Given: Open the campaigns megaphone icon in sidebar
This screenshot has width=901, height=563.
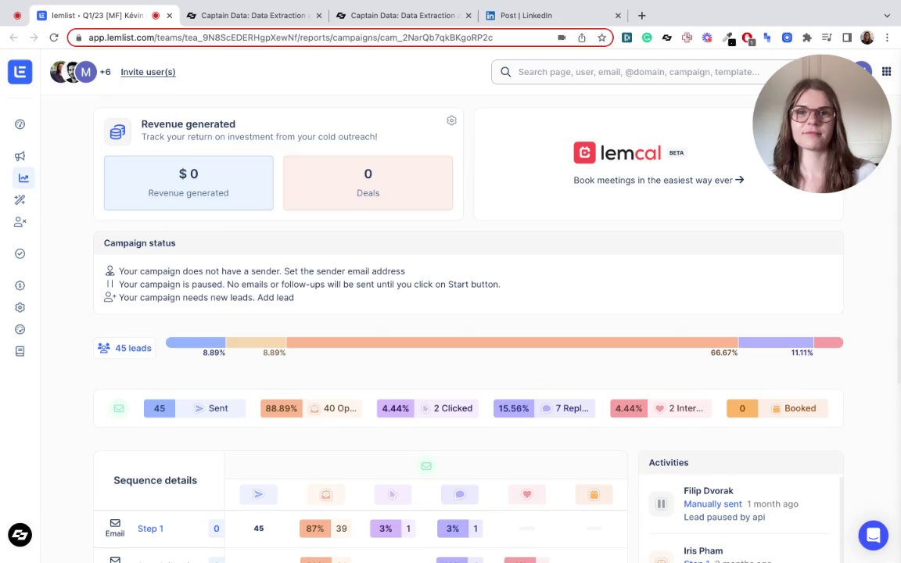Looking at the screenshot, I should click(x=20, y=156).
